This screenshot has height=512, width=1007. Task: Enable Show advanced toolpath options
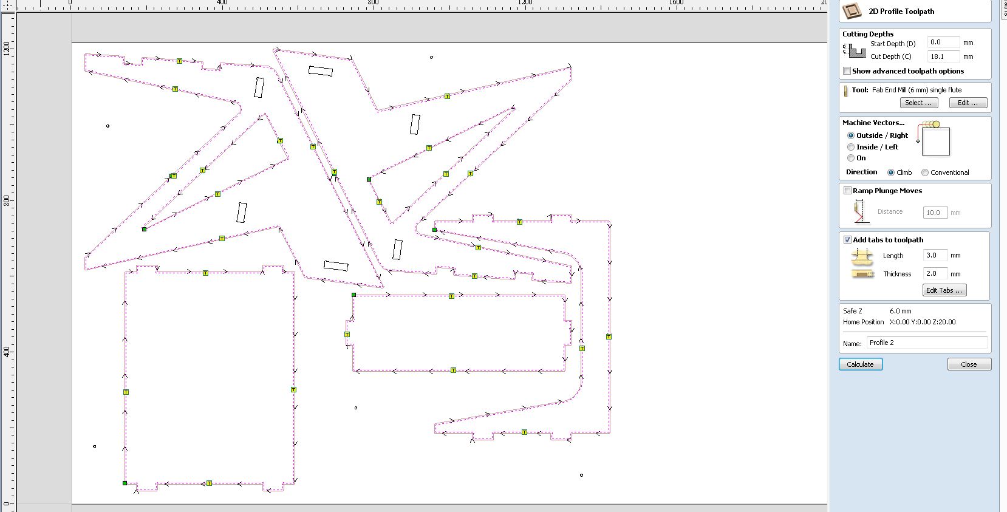[847, 71]
